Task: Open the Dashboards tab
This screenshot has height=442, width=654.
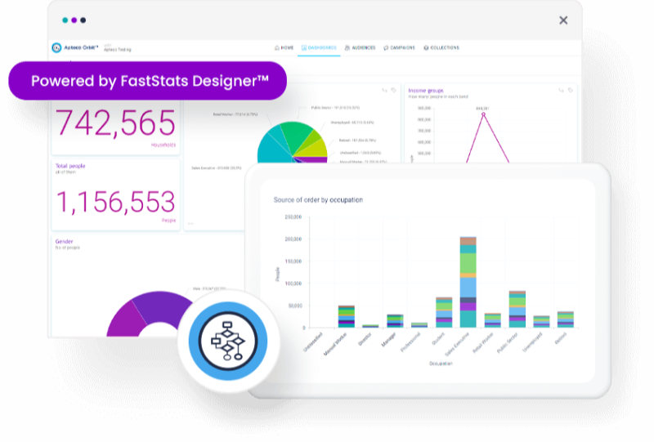Action: click(319, 48)
